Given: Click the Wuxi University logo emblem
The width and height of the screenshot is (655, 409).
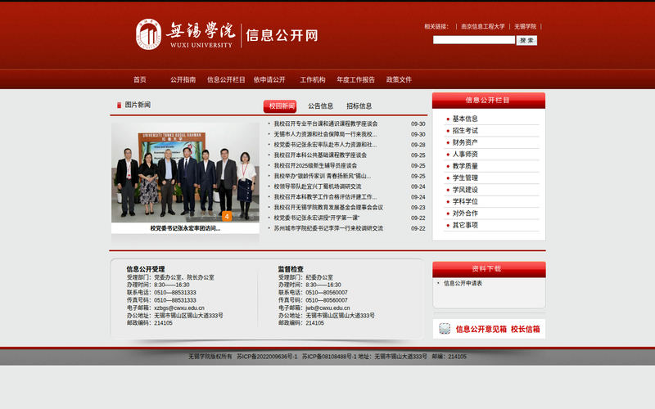Looking at the screenshot, I should click(148, 34).
